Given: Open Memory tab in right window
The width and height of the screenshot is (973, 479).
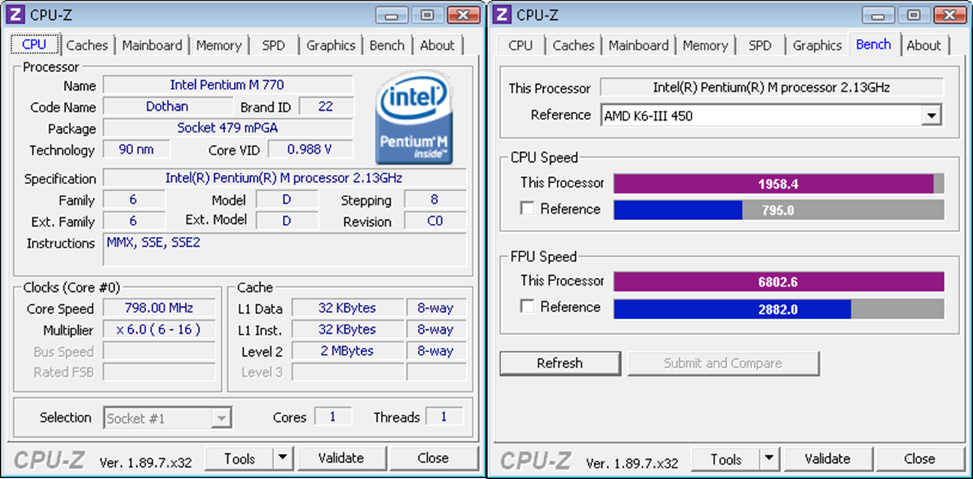Looking at the screenshot, I should click(705, 45).
